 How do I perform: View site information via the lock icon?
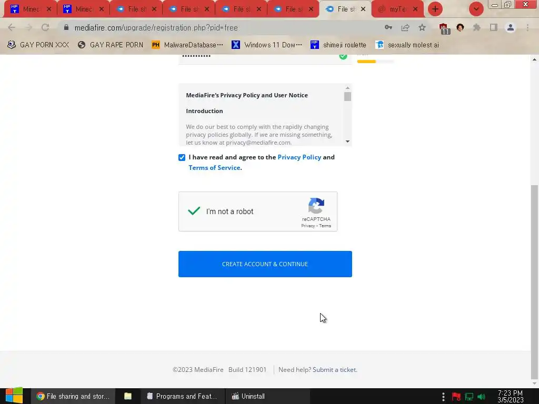[x=66, y=27]
